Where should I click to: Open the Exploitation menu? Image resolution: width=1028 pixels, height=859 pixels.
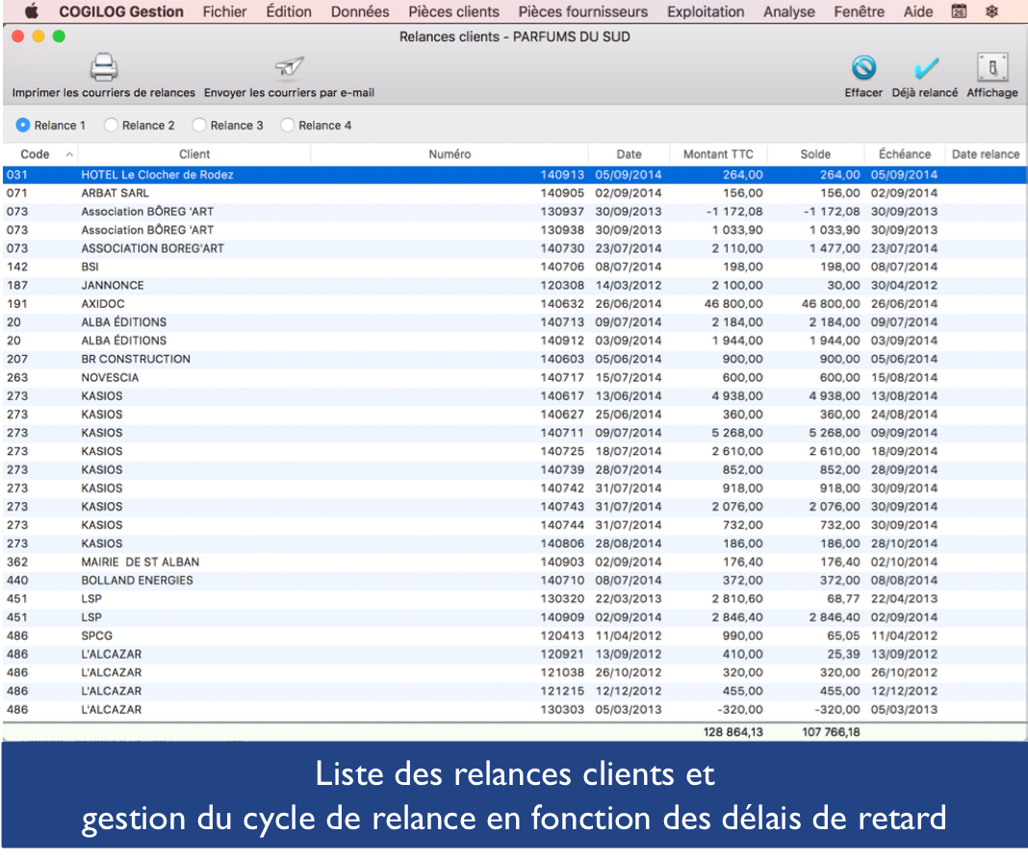(x=706, y=12)
